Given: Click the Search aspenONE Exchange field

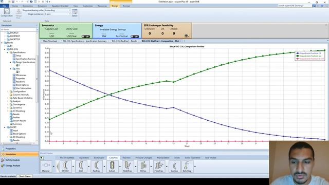Looking at the screenshot, I should pyautogui.click(x=295, y=6).
